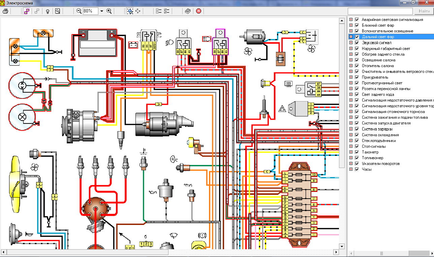Click the diagram scrollbar's right arrow
This screenshot has width=434, height=257.
[x=336, y=252]
